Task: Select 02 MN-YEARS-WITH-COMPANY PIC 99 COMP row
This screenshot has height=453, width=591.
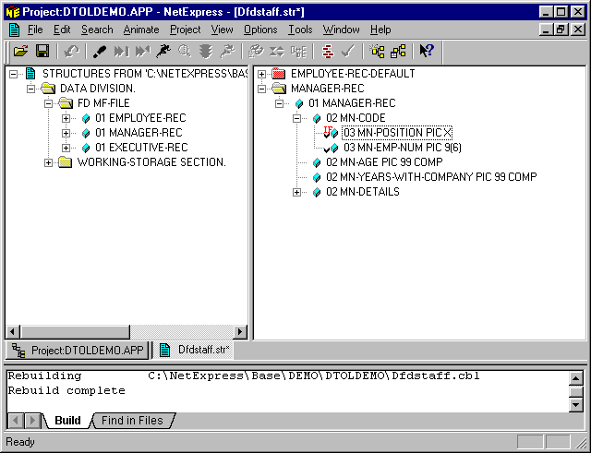Action: [x=431, y=177]
